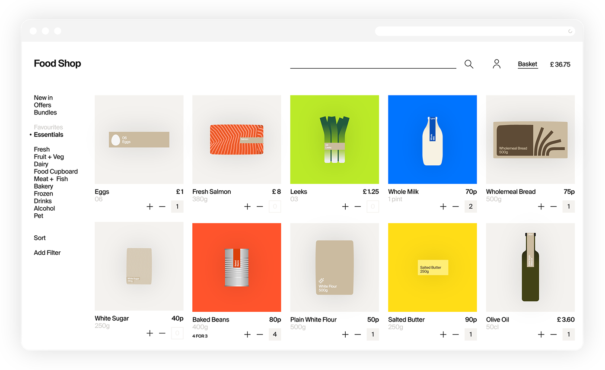This screenshot has width=605, height=370.
Task: Add Salted Butter using plus icon
Action: tap(443, 335)
